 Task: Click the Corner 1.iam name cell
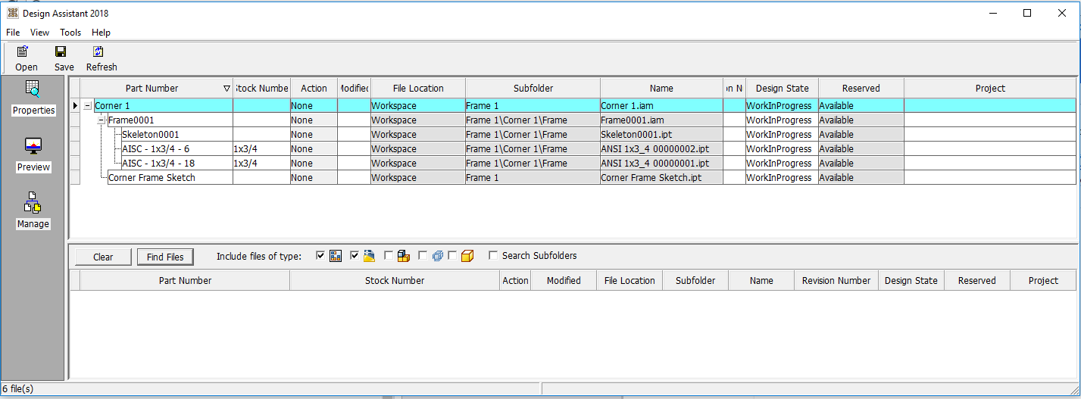[661, 106]
